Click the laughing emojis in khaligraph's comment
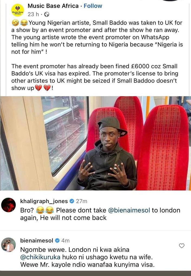 pos(45,210)
